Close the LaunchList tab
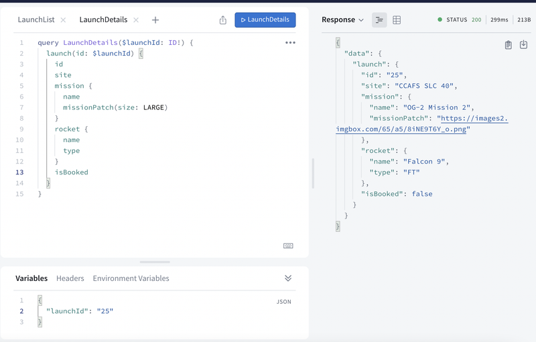The width and height of the screenshot is (536, 342). coord(63,20)
